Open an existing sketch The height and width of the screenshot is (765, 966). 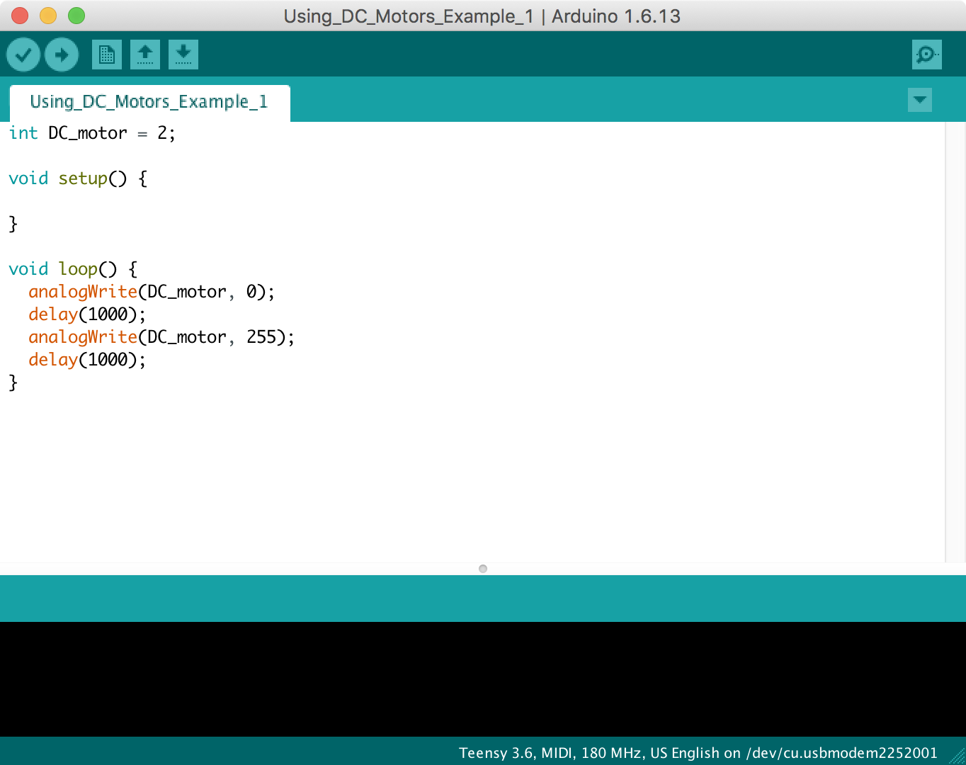(x=144, y=54)
